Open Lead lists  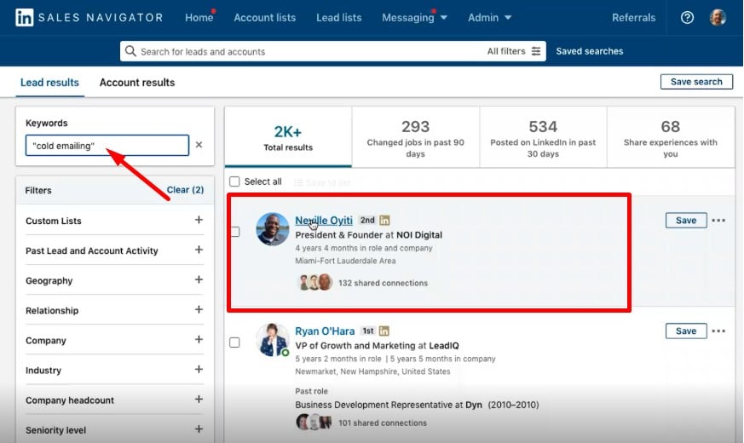(339, 18)
